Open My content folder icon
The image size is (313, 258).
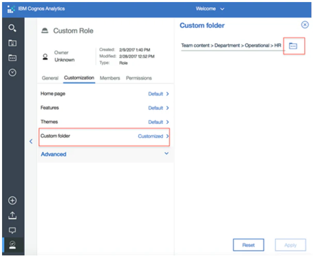pos(12,43)
